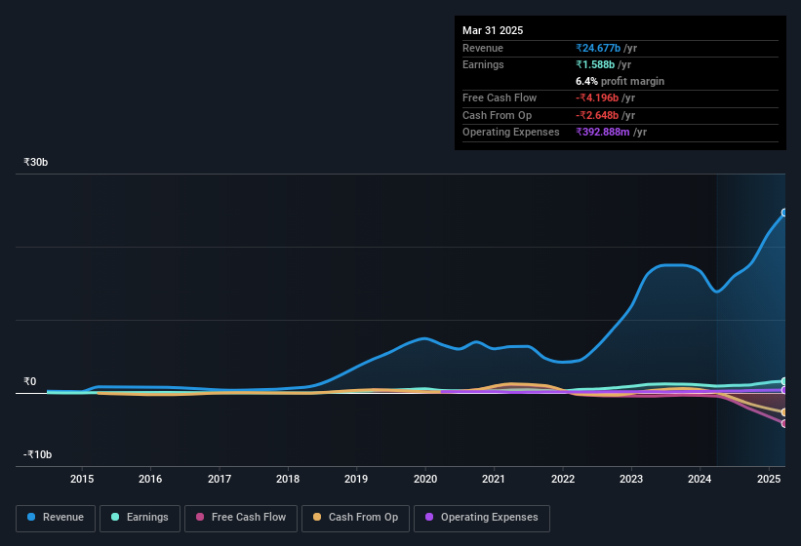Image resolution: width=801 pixels, height=546 pixels.
Task: Click the 2019 x-axis label
Action: pyautogui.click(x=356, y=479)
